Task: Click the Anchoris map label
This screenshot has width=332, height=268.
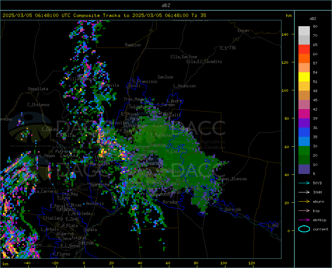Action: [x=95, y=203]
